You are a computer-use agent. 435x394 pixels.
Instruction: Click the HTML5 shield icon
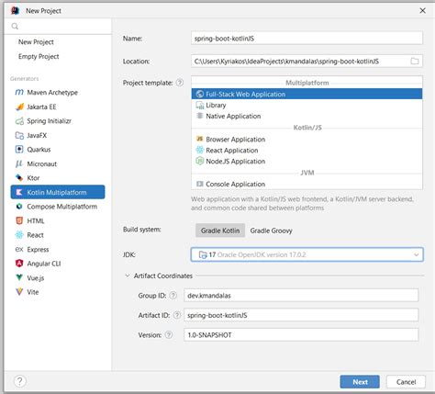(19, 220)
